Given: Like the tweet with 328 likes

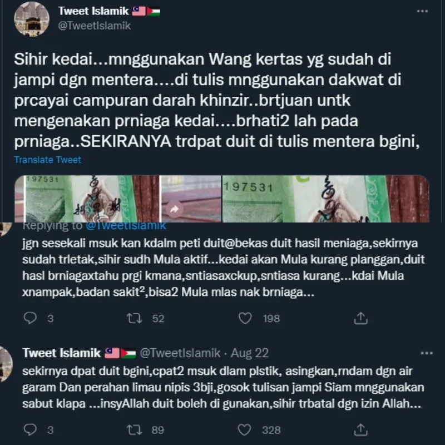Looking at the screenshot, I should (x=244, y=429).
